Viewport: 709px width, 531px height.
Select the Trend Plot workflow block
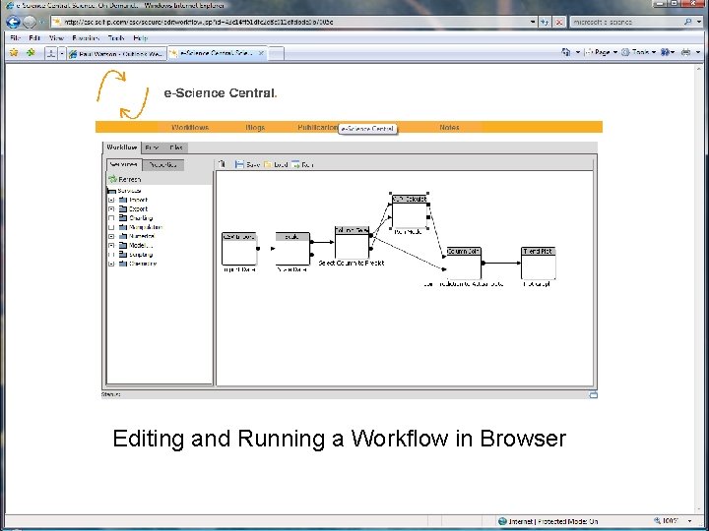538,264
